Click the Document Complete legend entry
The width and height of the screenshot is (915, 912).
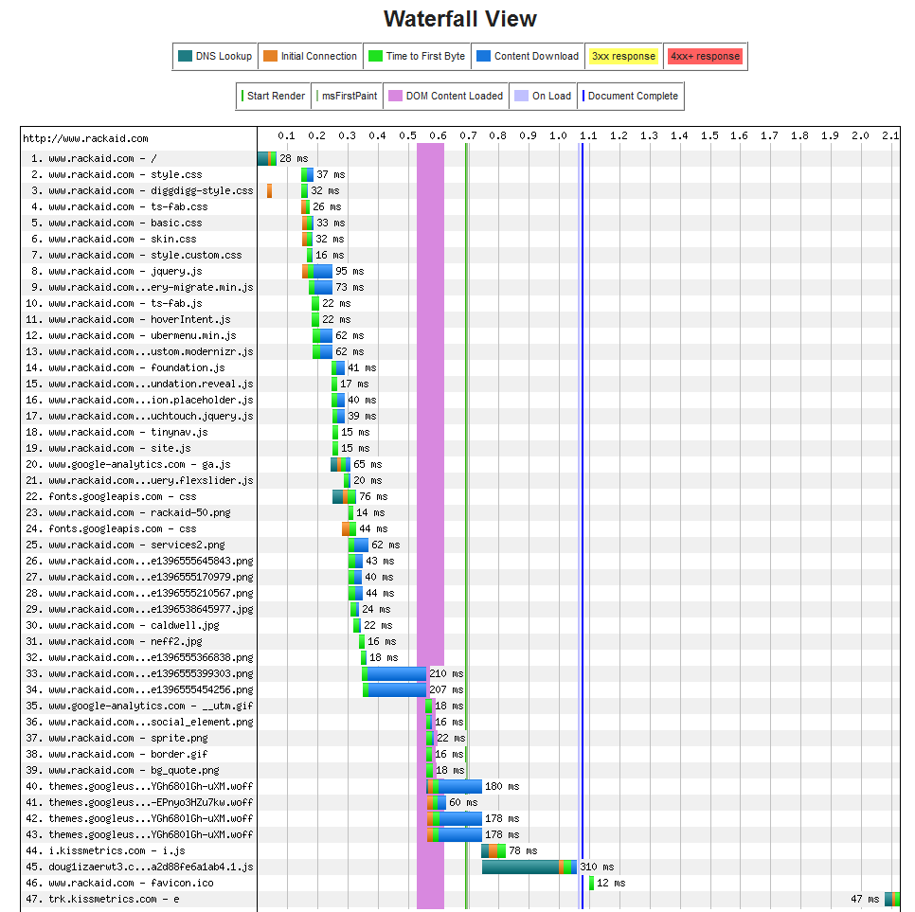631,96
